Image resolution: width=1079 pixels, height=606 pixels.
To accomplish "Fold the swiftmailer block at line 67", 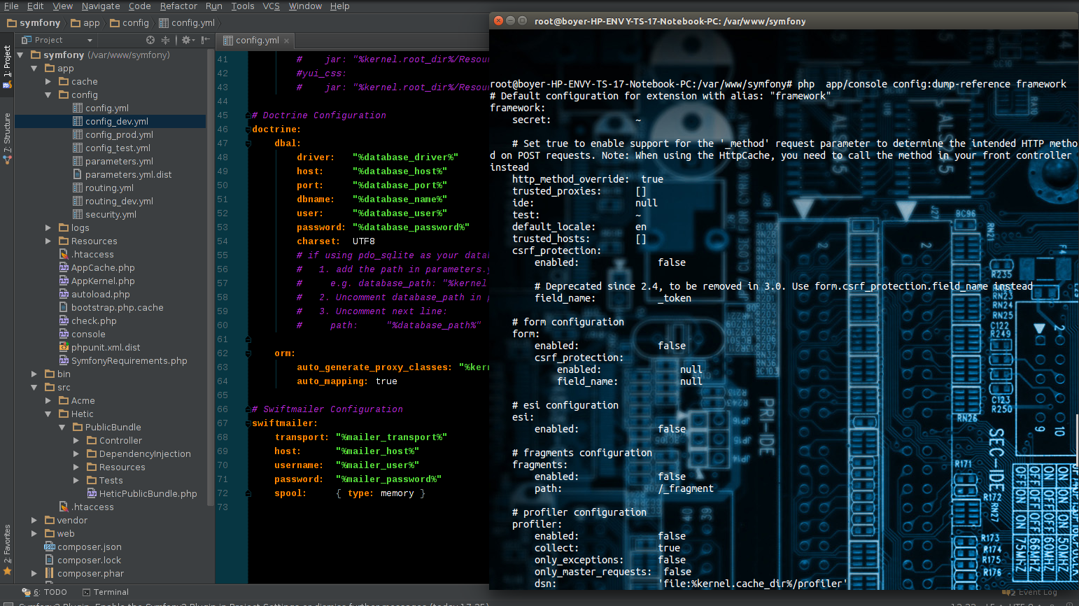I will [248, 423].
